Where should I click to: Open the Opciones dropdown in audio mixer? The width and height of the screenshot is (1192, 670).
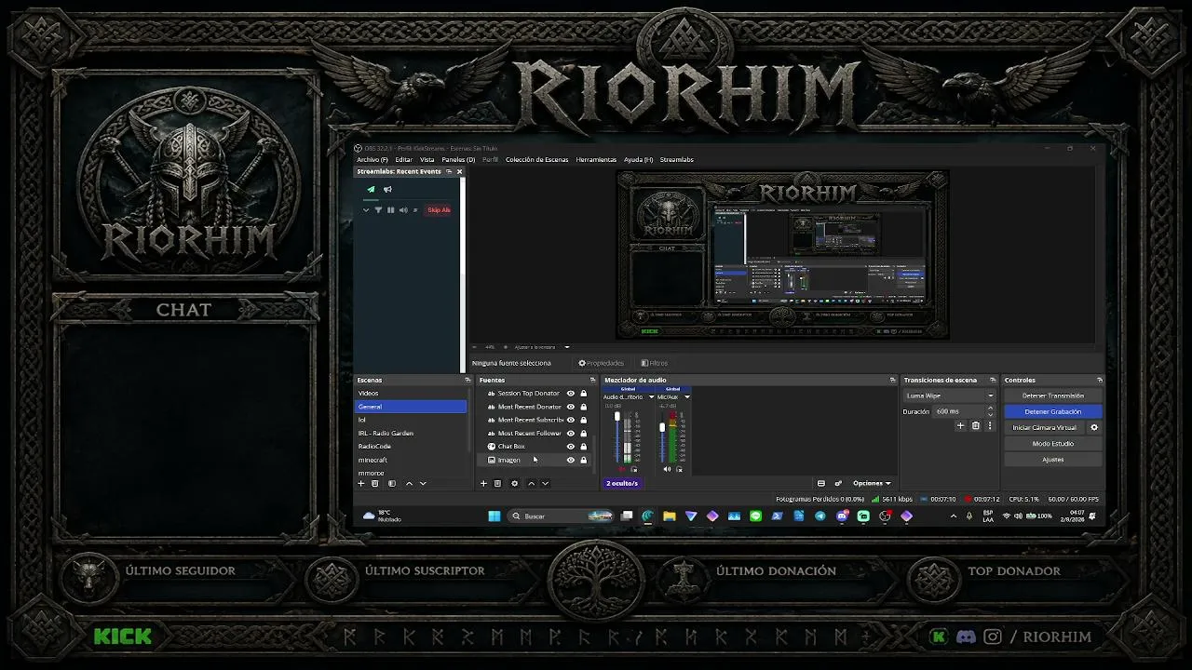[x=872, y=484]
